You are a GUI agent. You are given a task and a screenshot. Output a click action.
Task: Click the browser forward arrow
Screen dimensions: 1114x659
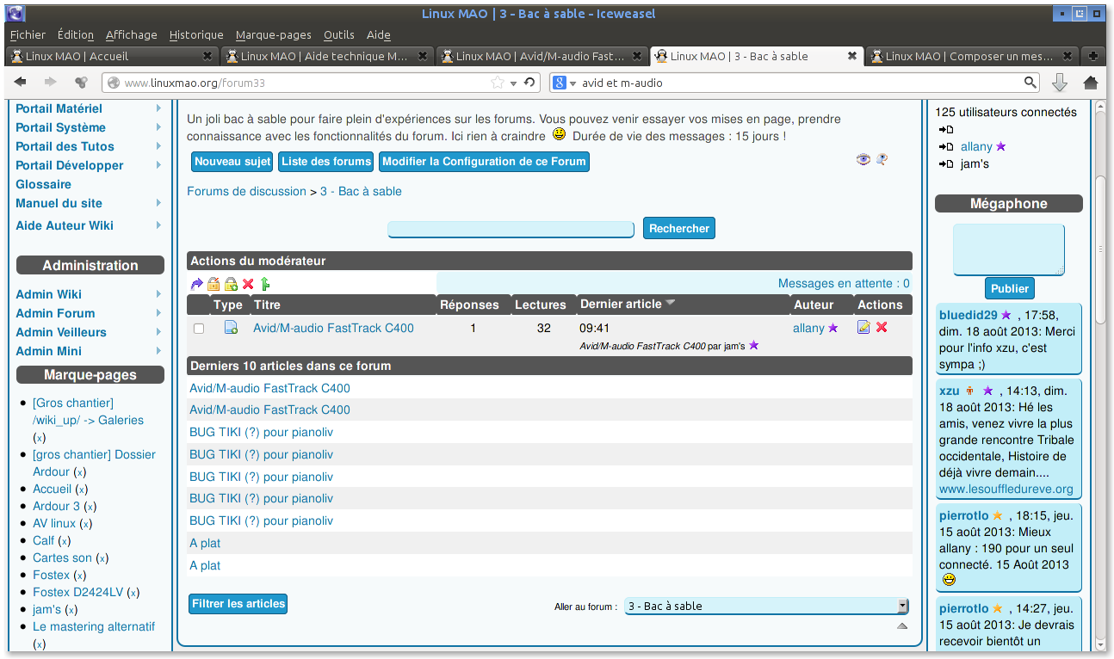(51, 83)
